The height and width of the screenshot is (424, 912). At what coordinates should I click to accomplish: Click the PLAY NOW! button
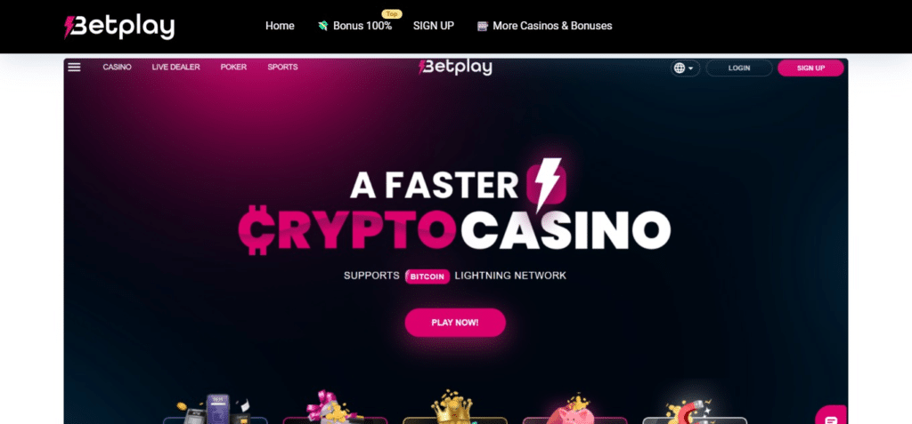(x=455, y=323)
